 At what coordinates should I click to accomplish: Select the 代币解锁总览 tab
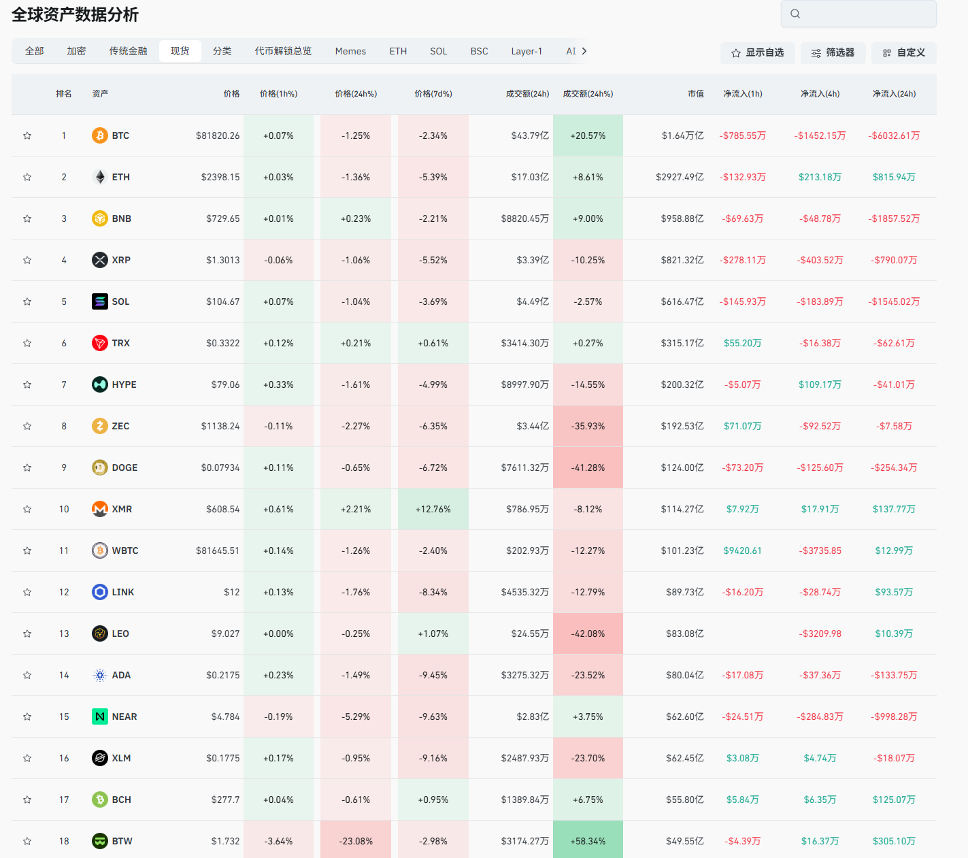point(283,51)
